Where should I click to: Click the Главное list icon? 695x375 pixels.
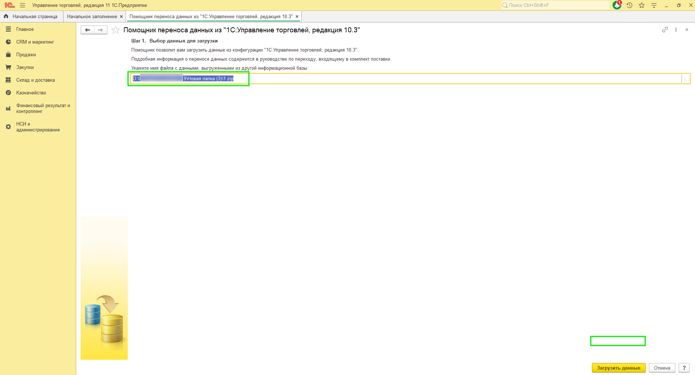[8, 29]
